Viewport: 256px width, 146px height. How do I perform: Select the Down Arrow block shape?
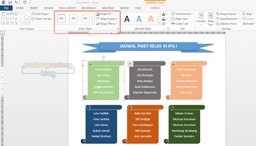pyautogui.click(x=8, y=23)
